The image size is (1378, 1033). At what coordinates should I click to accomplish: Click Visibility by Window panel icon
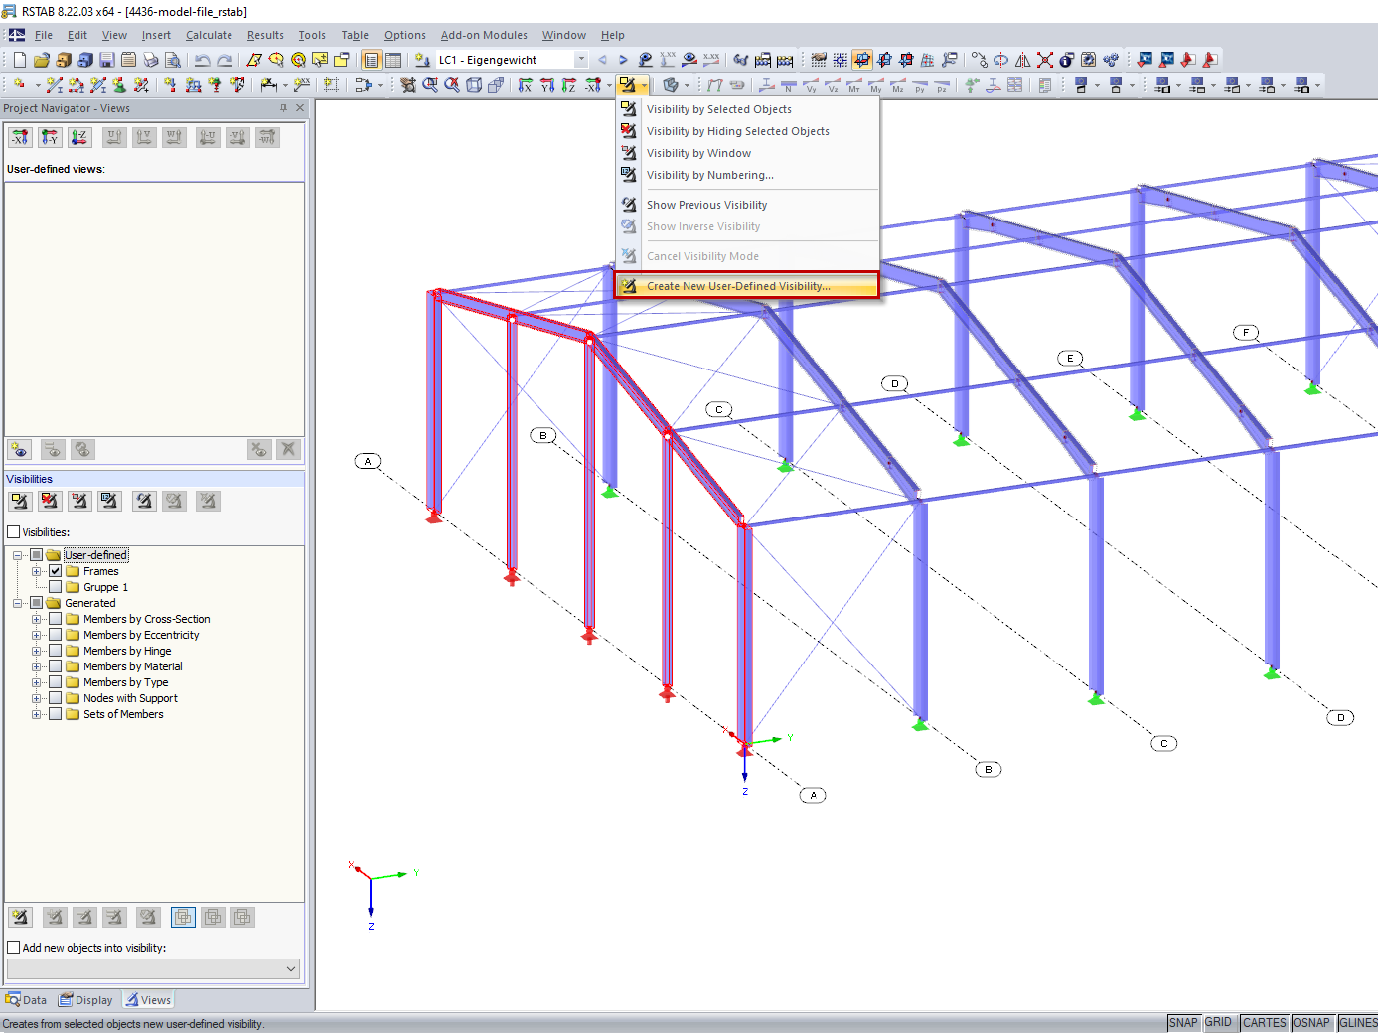[80, 501]
